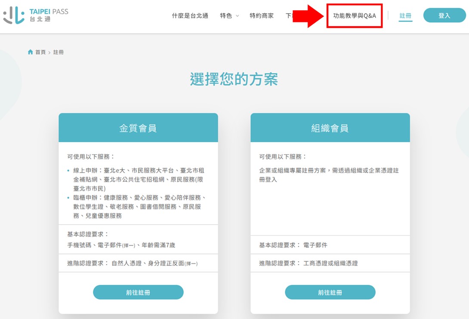Expand the chevron next to 特色
Viewport: 469px width, 319px height.
[x=237, y=16]
